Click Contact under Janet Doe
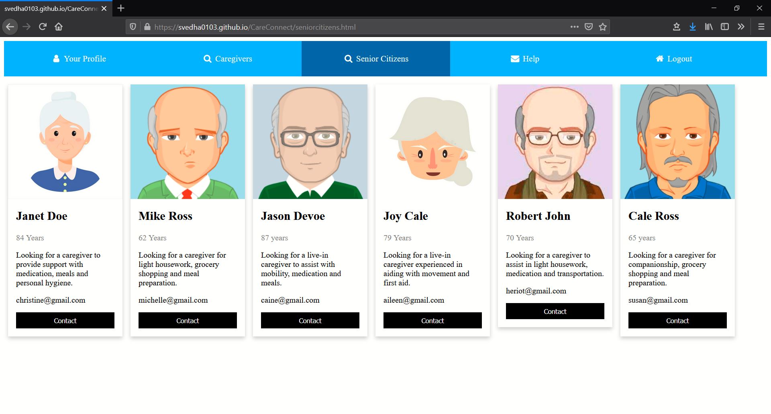 (x=65, y=320)
